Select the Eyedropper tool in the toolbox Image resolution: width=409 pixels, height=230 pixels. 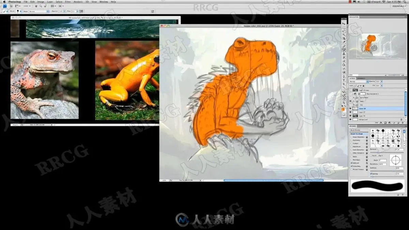(344, 42)
